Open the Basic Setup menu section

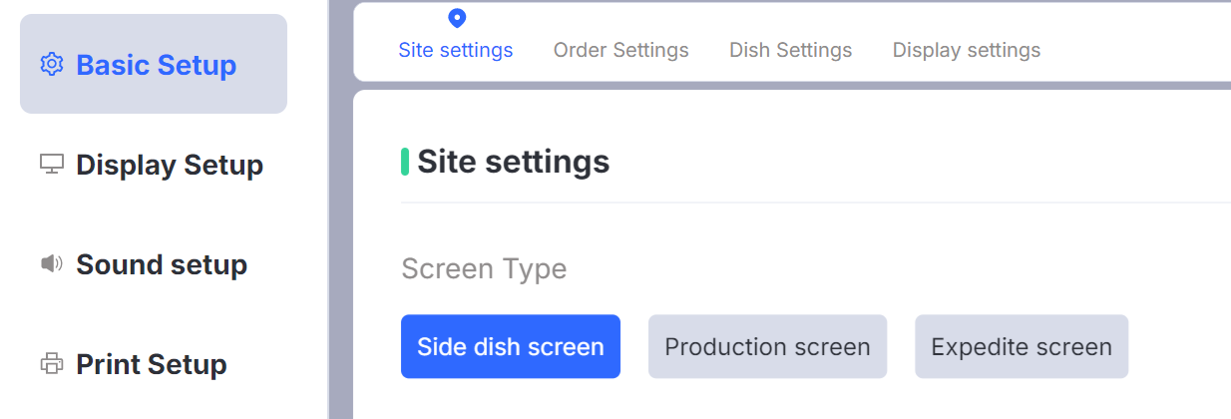156,65
